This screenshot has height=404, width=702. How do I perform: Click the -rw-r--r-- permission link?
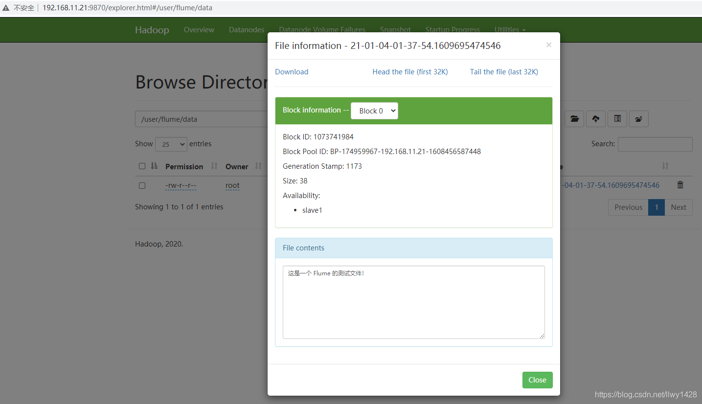click(x=181, y=185)
